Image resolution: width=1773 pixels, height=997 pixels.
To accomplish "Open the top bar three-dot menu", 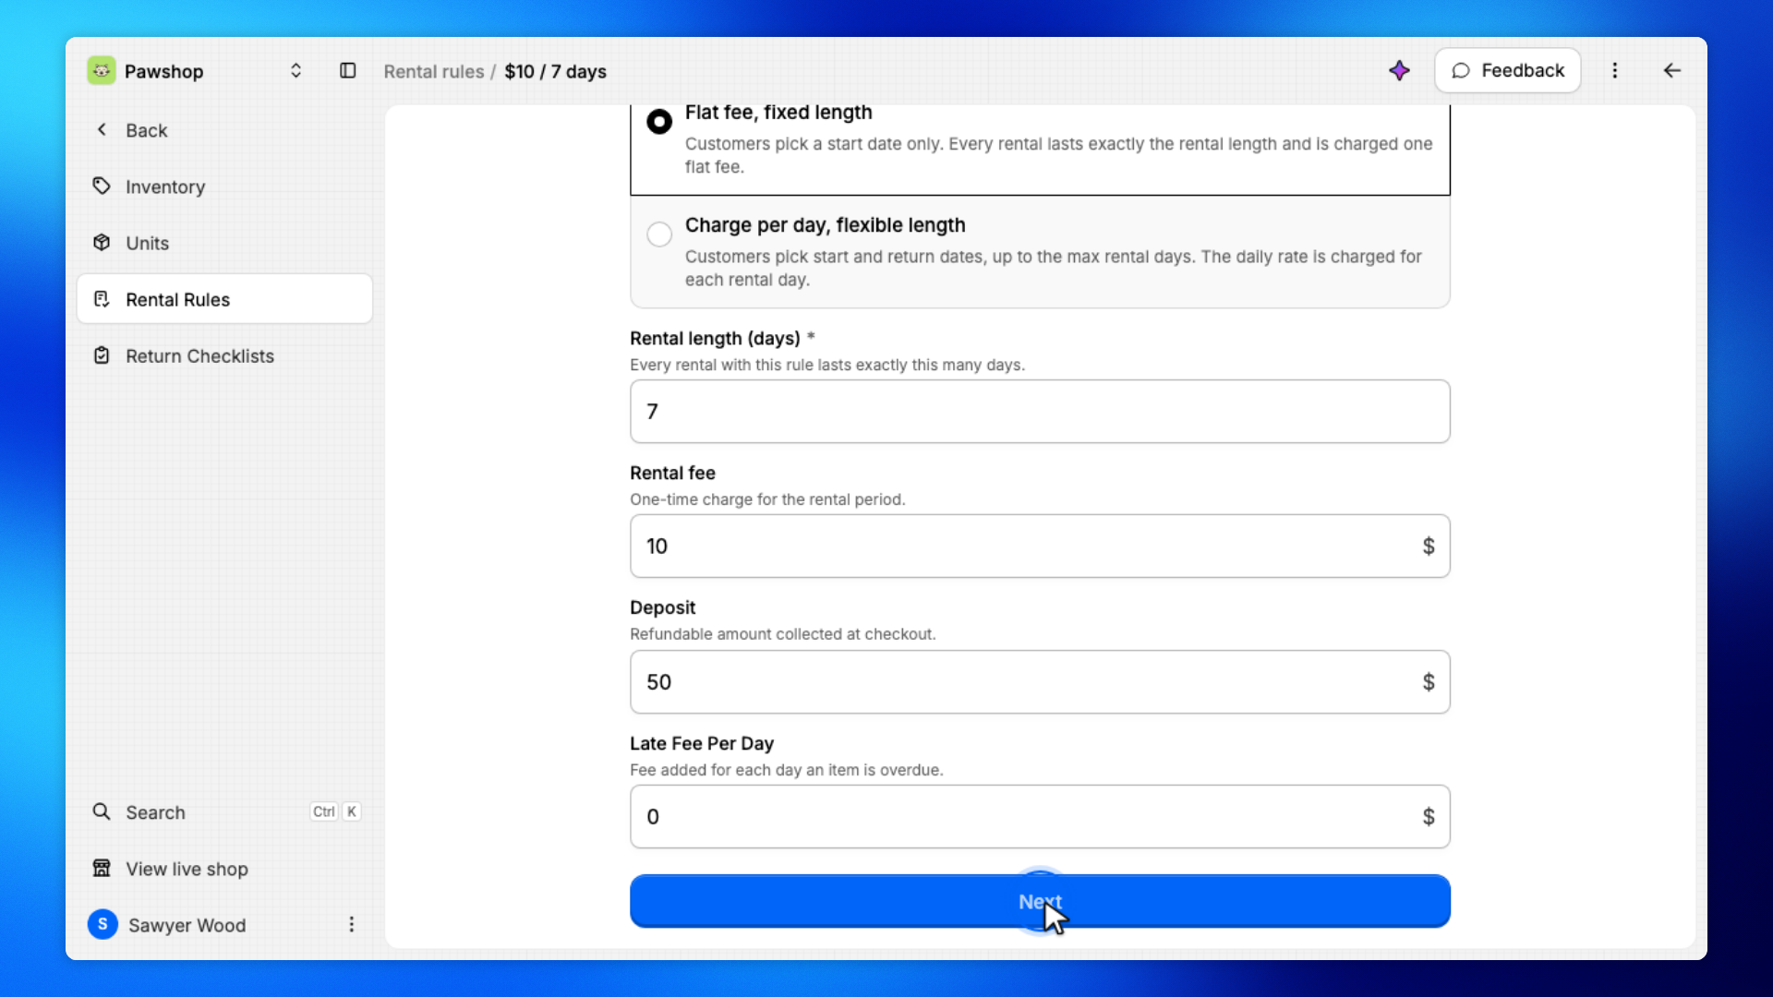I will click(x=1615, y=70).
